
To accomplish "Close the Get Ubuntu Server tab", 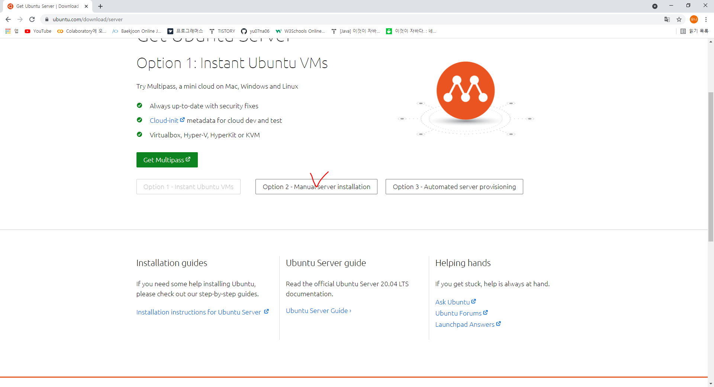I will 86,6.
